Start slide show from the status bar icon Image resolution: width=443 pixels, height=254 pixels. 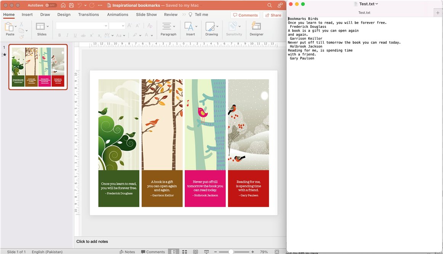tap(206, 251)
